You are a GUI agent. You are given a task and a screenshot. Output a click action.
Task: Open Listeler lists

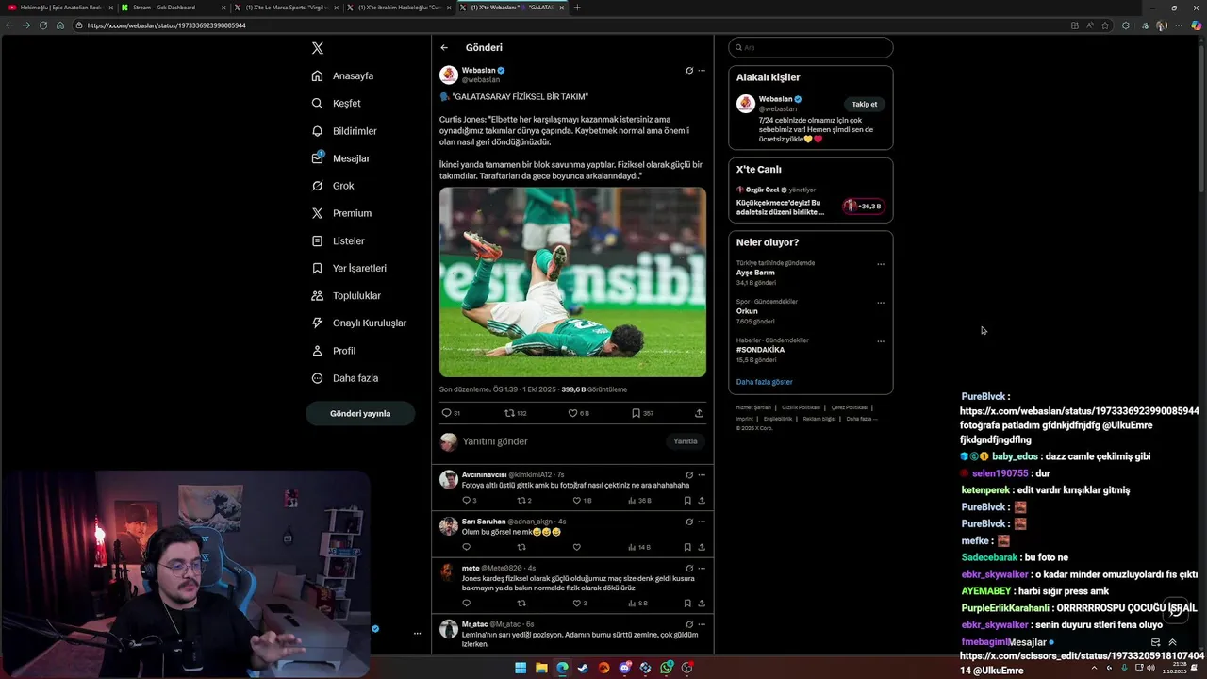pyautogui.click(x=338, y=240)
